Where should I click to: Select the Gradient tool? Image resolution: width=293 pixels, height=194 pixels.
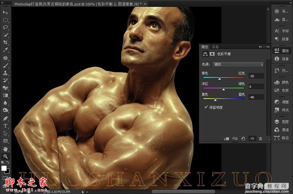pyautogui.click(x=5, y=96)
